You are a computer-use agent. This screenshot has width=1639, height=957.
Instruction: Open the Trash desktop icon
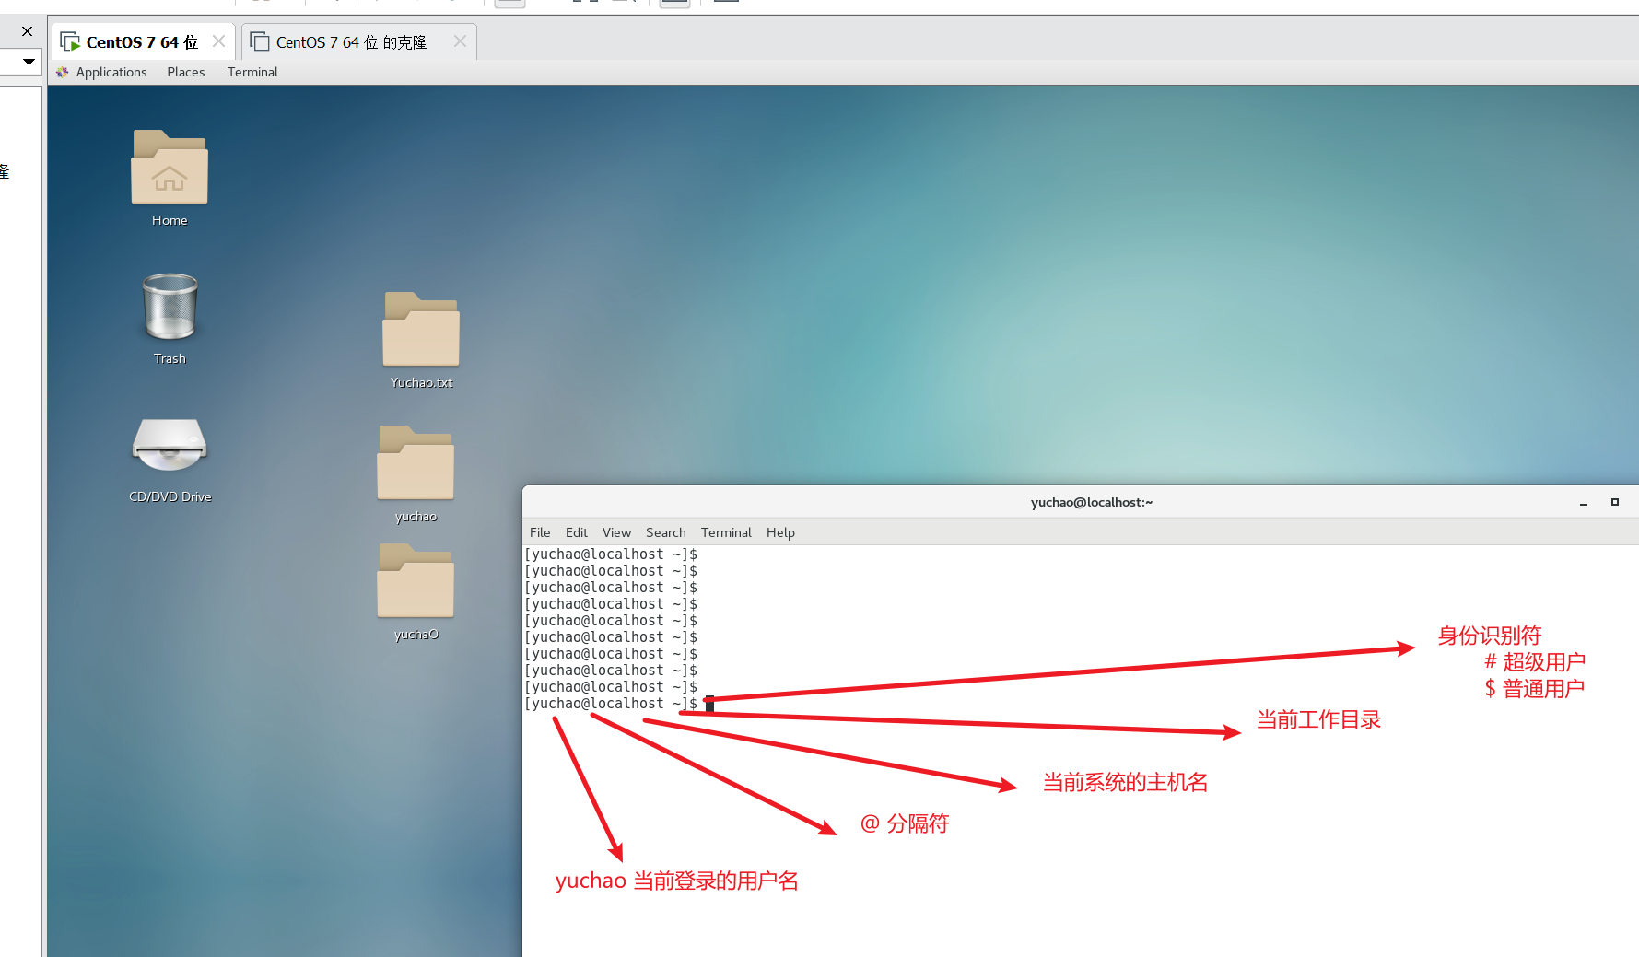pos(170,308)
